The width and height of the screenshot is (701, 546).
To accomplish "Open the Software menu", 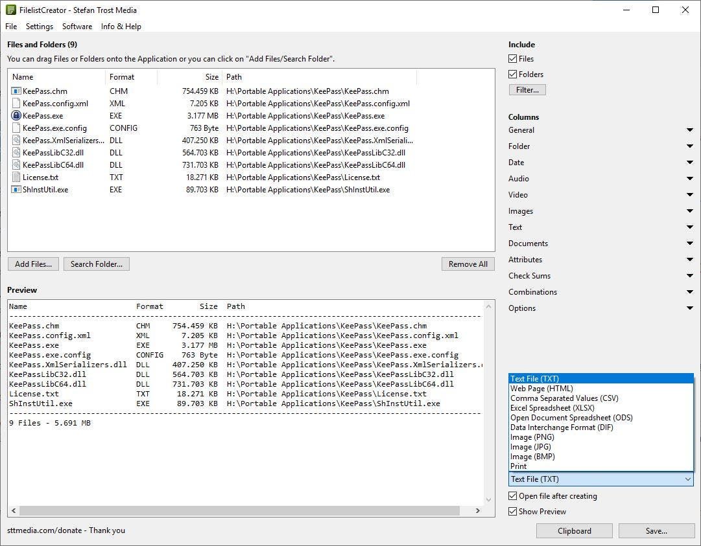I will pos(77,27).
